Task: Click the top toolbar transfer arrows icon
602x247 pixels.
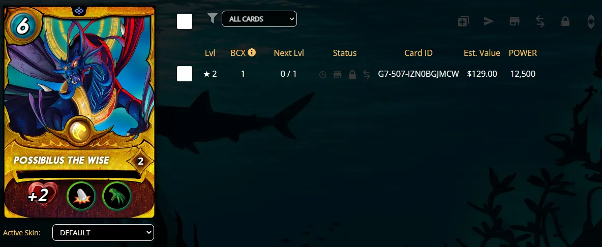Action: click(540, 21)
